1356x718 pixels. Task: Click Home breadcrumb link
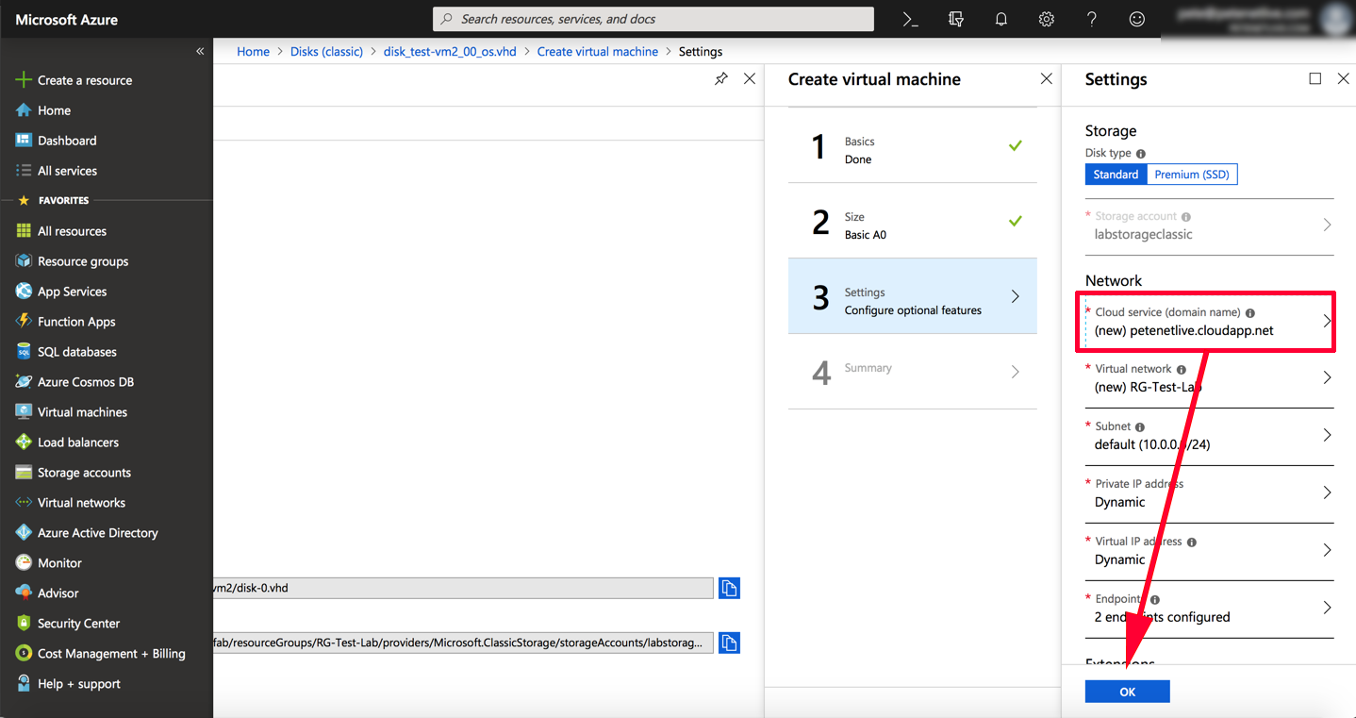(253, 52)
